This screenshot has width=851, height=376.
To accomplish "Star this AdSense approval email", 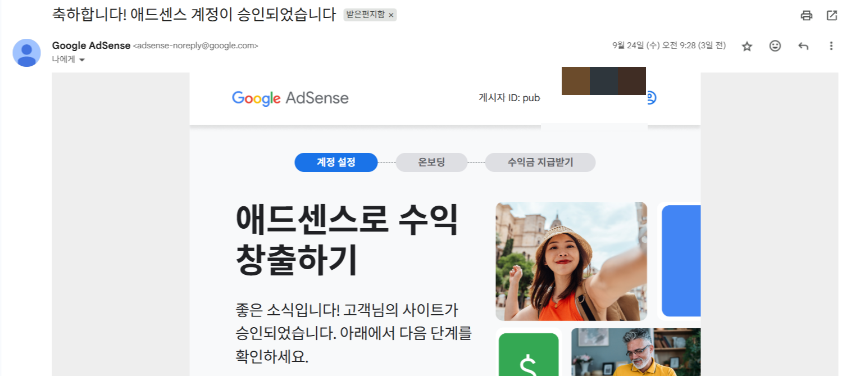I will (x=747, y=46).
